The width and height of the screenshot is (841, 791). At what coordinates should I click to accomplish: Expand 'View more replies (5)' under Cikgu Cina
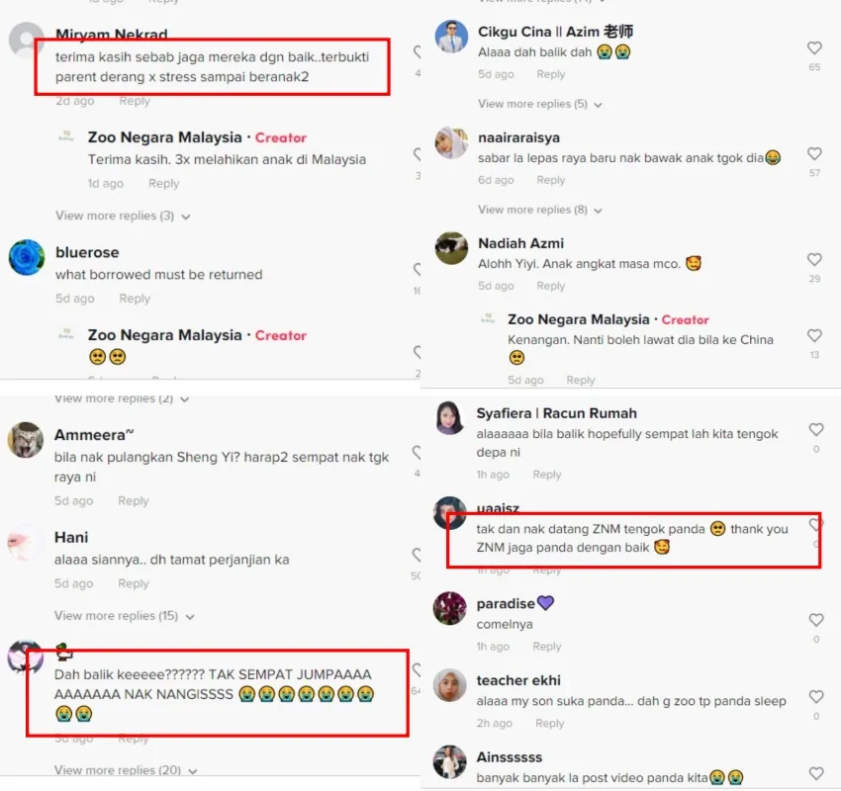click(540, 104)
